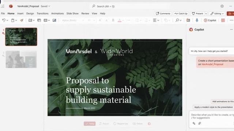Toggle the Copilot pane from ribbon
The image size is (234, 131).
point(210,20)
